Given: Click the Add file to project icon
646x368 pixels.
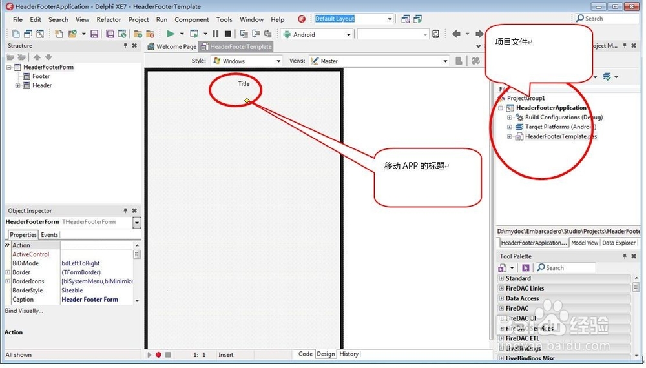Looking at the screenshot, I should (x=138, y=34).
